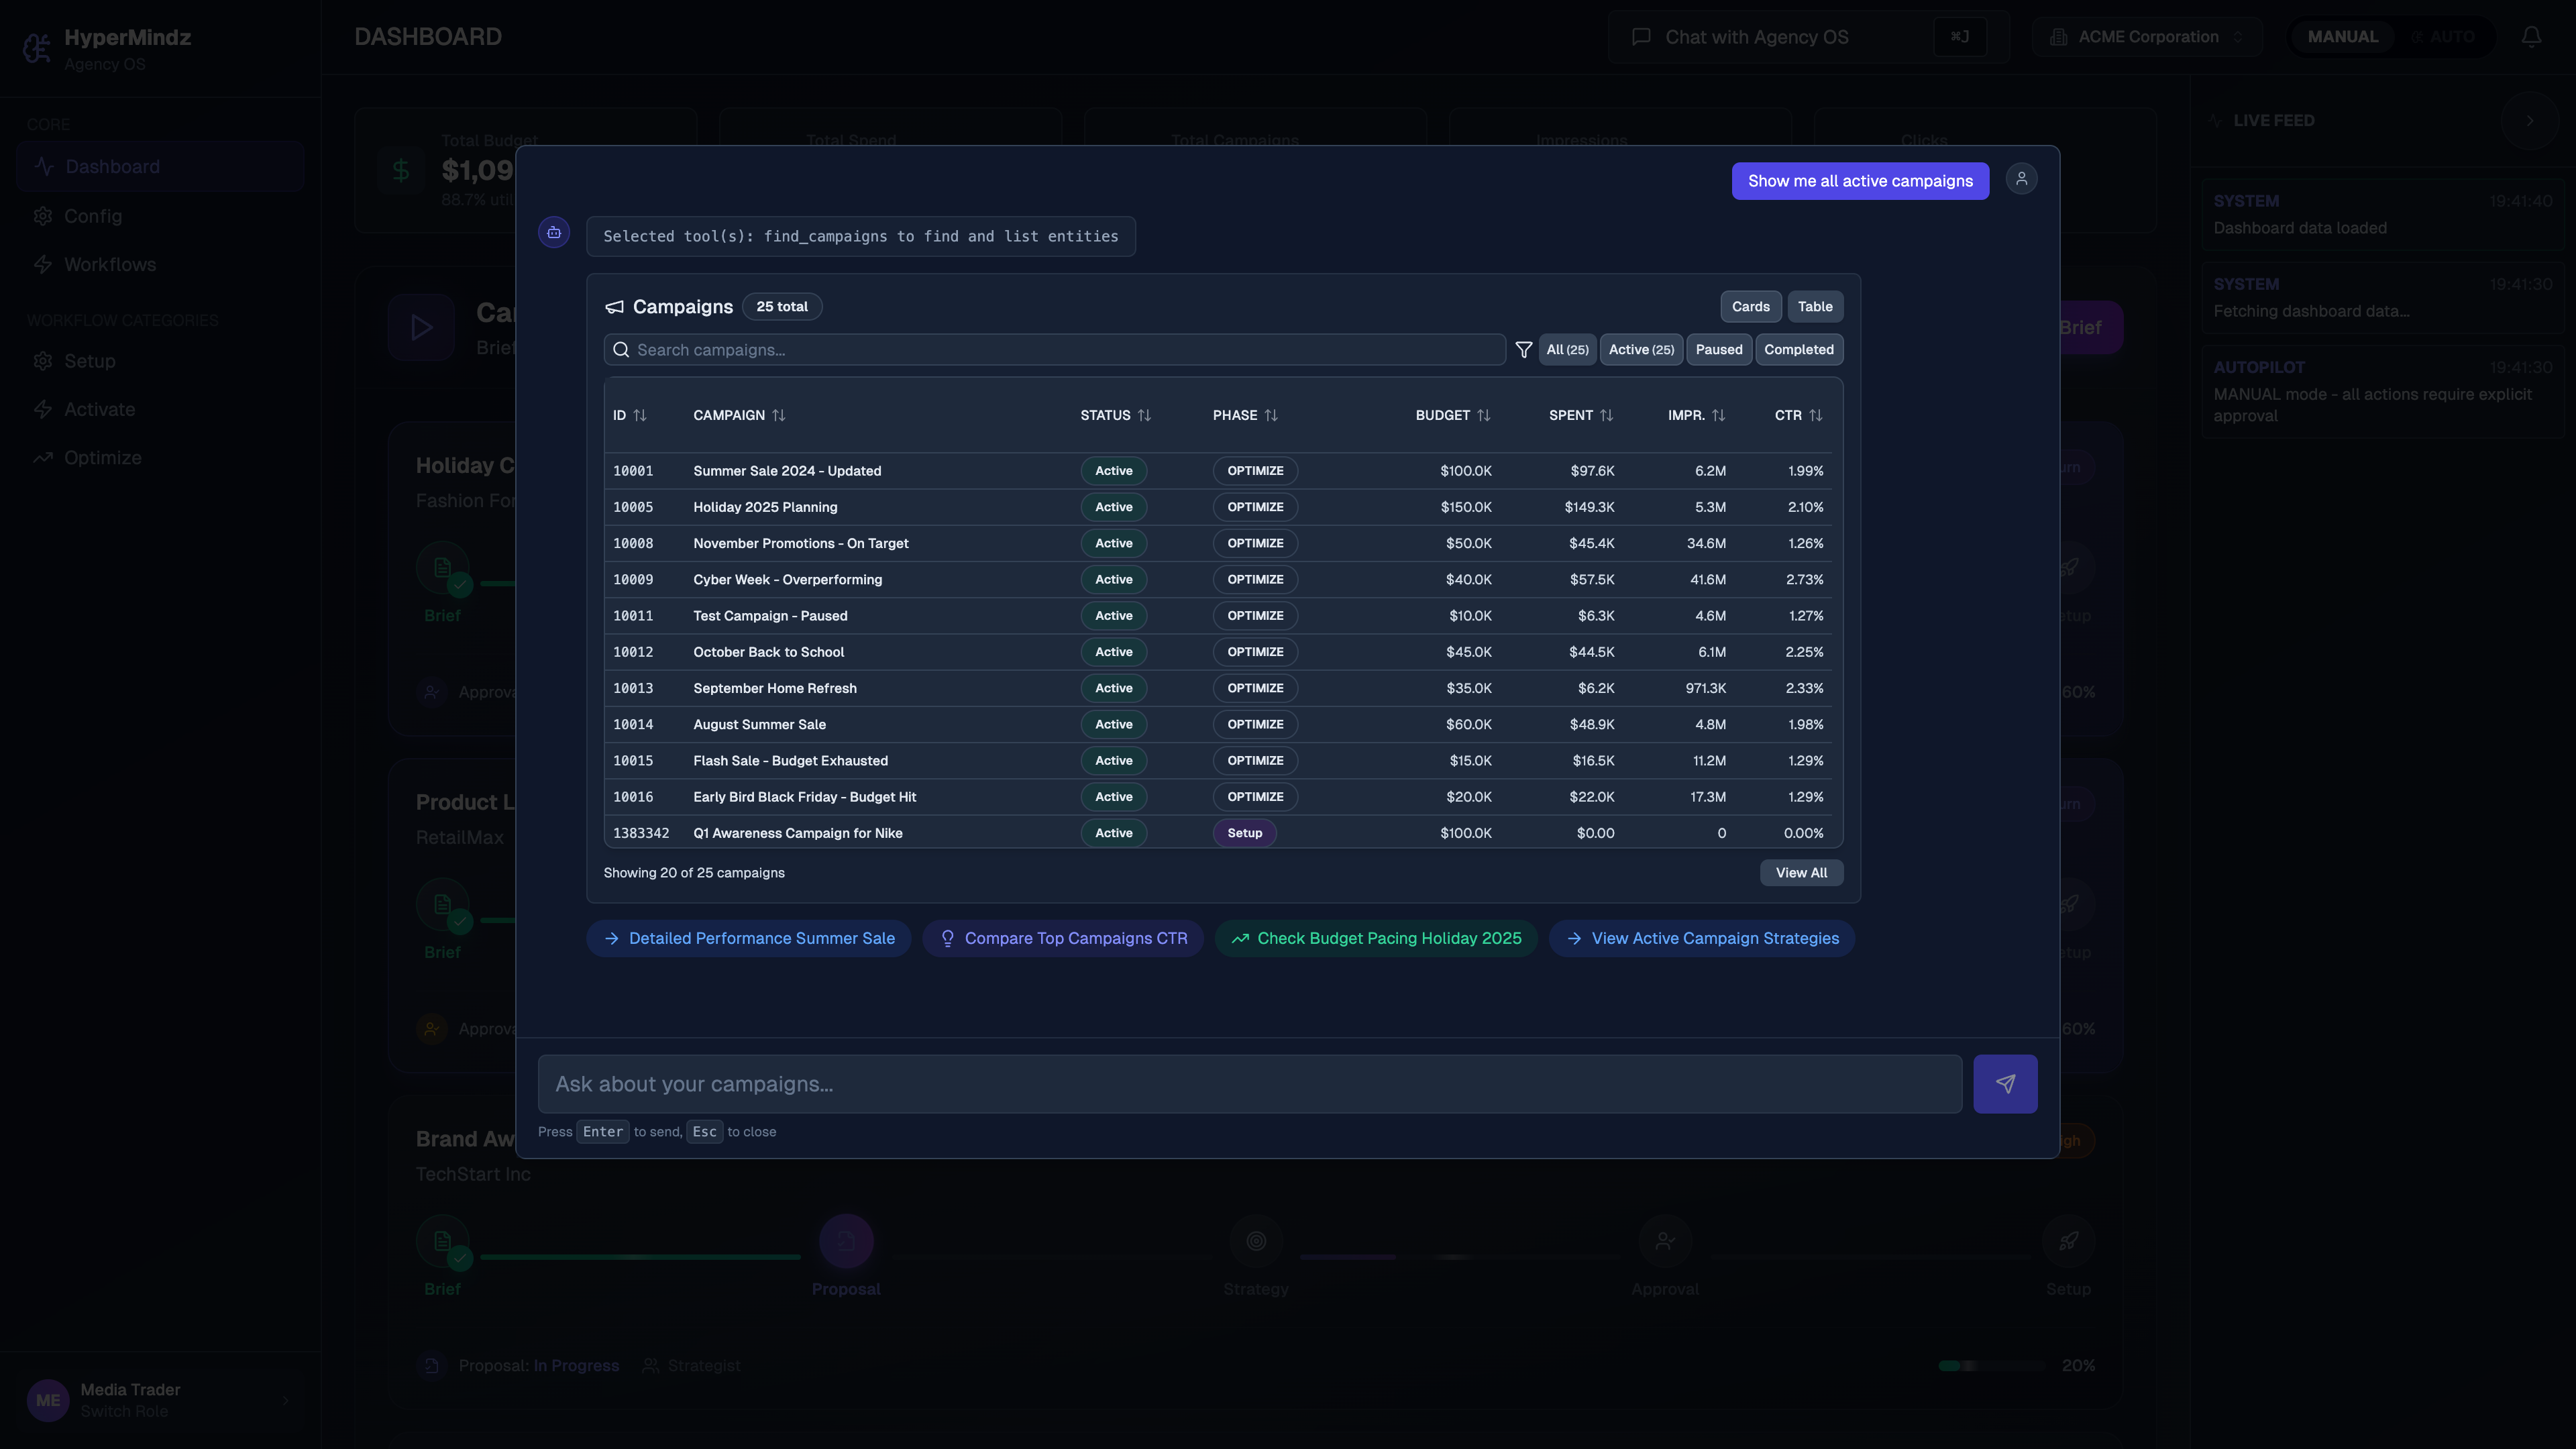Click the Campaigns megaphone icon
2576x1449 pixels.
614,307
